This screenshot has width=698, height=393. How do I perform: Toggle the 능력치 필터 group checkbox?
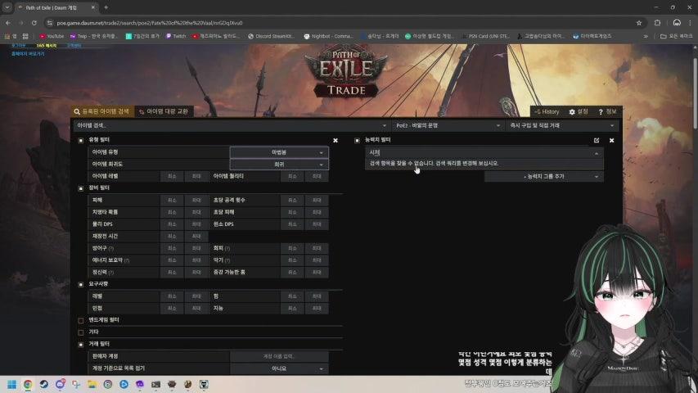[x=357, y=140]
